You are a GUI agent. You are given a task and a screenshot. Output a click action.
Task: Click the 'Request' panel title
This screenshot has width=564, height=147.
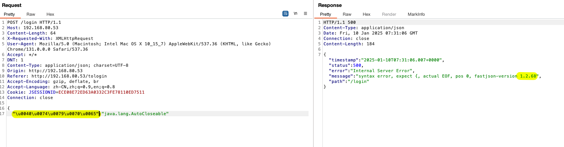(12, 5)
